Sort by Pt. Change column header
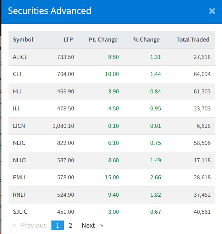The width and height of the screenshot is (222, 234). tap(103, 39)
